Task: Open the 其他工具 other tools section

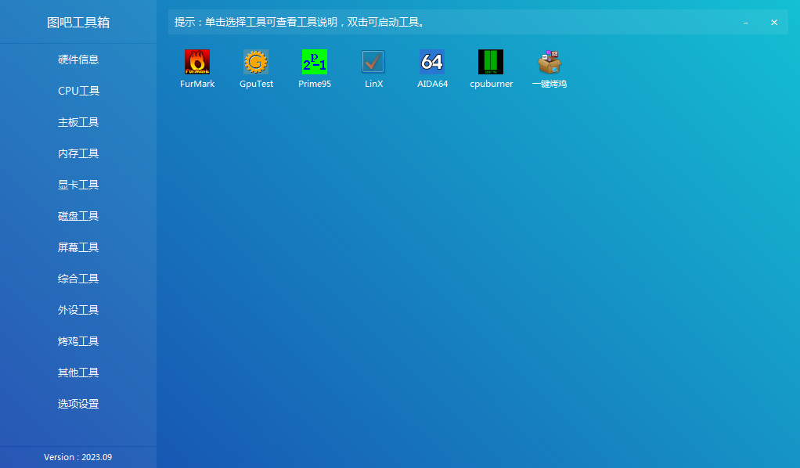Action: (78, 373)
